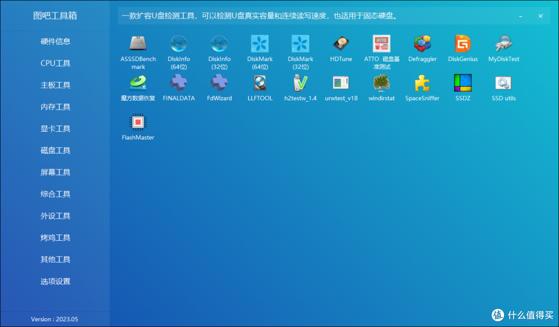This screenshot has width=559, height=327.
Task: Launch 魔方数据恢复 tool
Action: (x=138, y=83)
